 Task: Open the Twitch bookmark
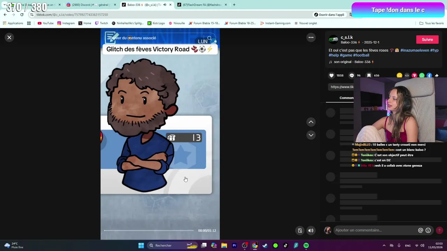(102, 23)
